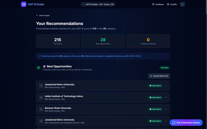Screen dimensions: 207x129
Task: Select the 215 Your Score card
Action: [58, 41]
